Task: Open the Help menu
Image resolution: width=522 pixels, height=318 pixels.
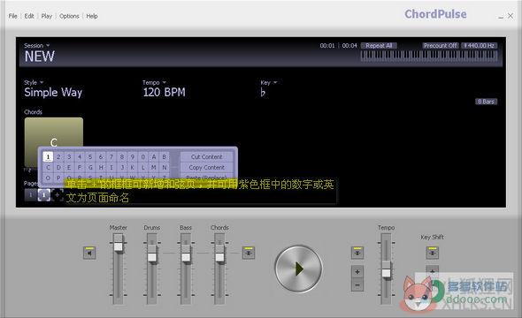Action: pos(92,16)
